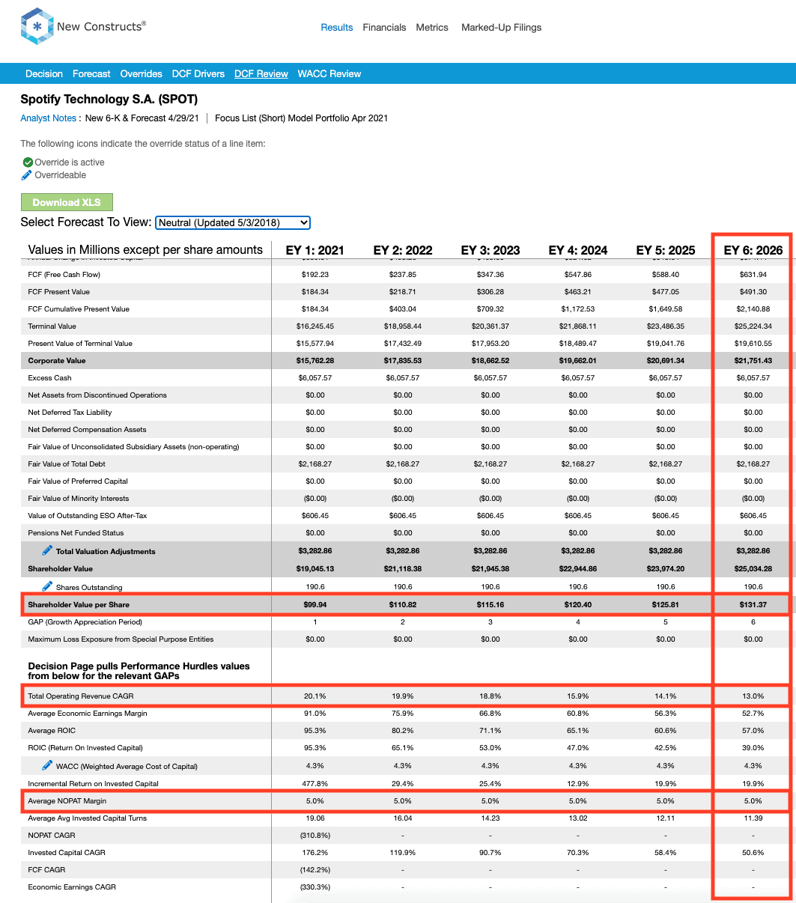
Task: Click the Economic Earnings CAGR row label
Action: 72,887
